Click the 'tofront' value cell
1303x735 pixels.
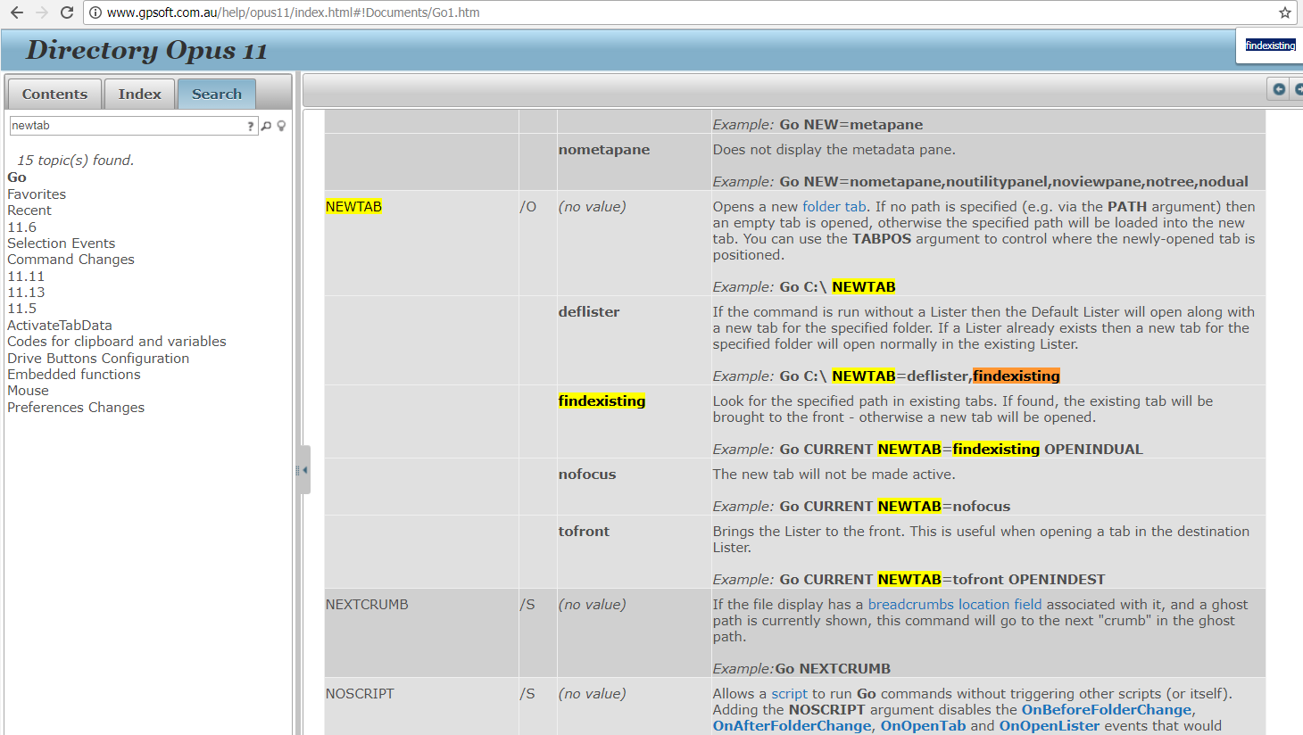click(x=584, y=532)
